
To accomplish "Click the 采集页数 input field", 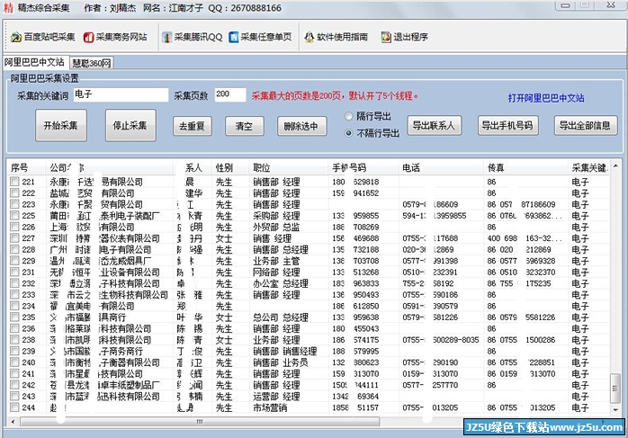I will (230, 95).
